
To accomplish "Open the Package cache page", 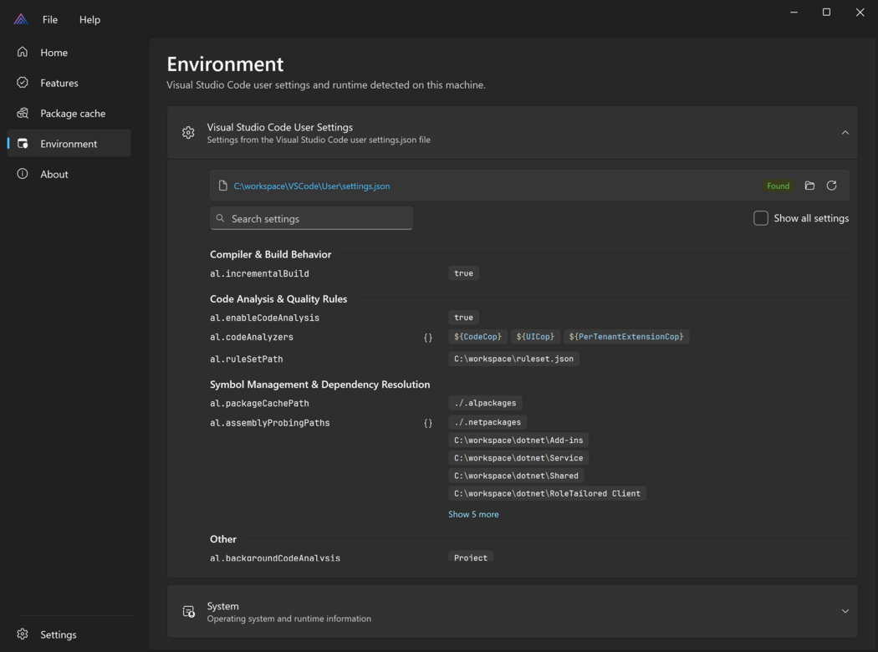I will click(x=69, y=113).
